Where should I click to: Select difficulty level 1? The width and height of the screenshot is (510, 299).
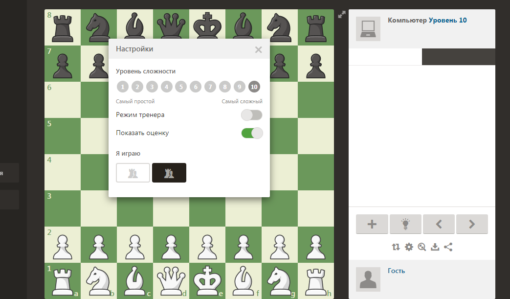(x=123, y=87)
